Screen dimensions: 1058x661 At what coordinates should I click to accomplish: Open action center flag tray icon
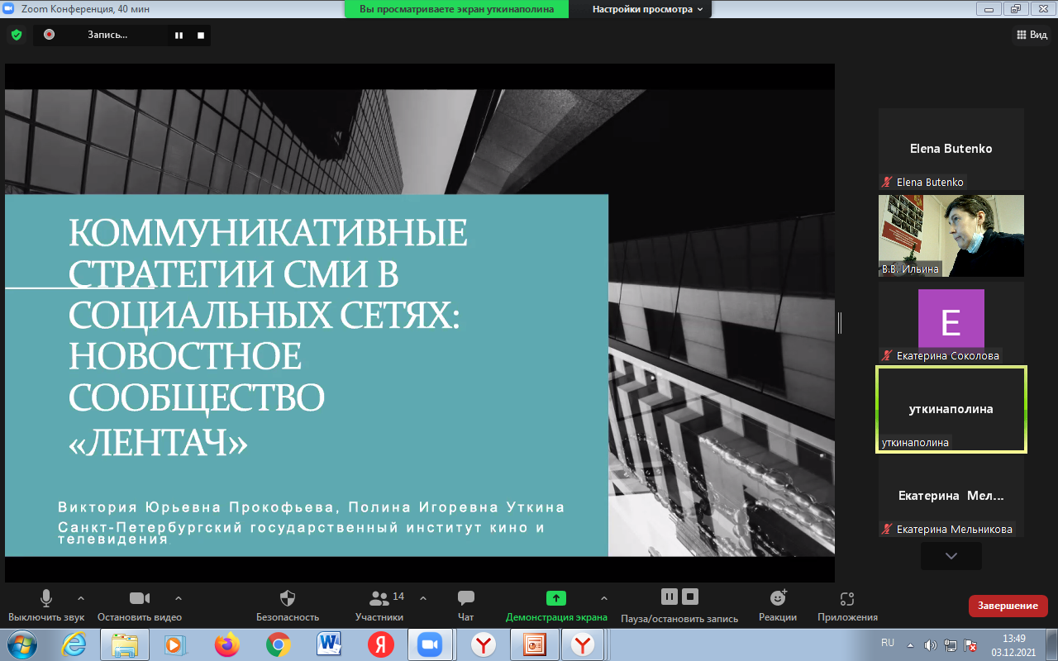tap(972, 645)
